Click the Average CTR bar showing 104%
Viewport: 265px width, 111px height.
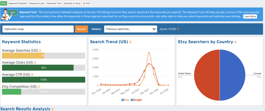coord(43,80)
